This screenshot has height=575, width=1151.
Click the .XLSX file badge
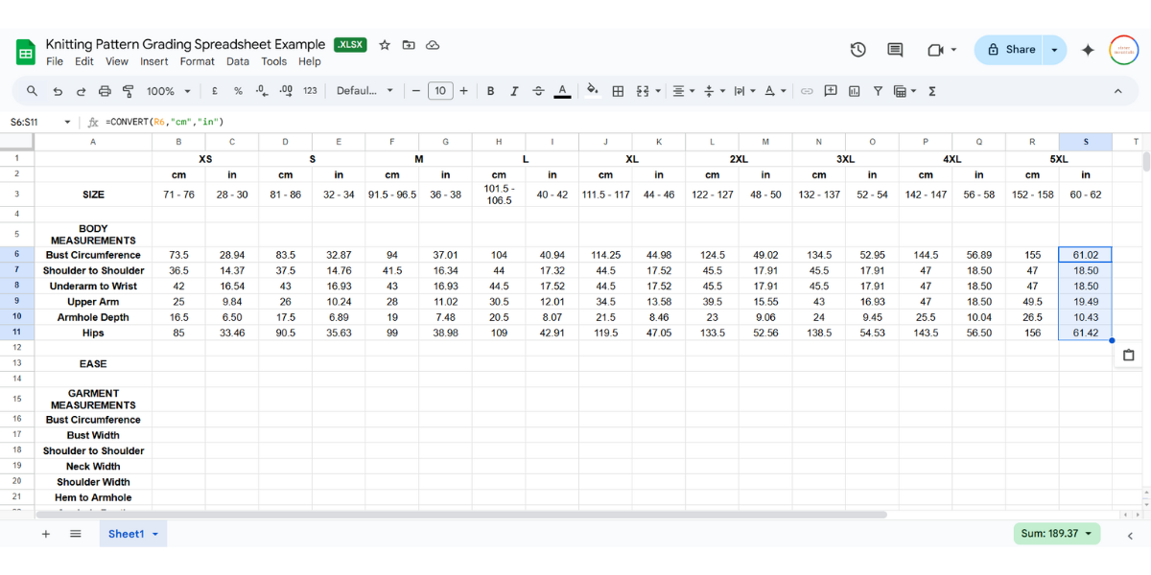click(x=350, y=45)
